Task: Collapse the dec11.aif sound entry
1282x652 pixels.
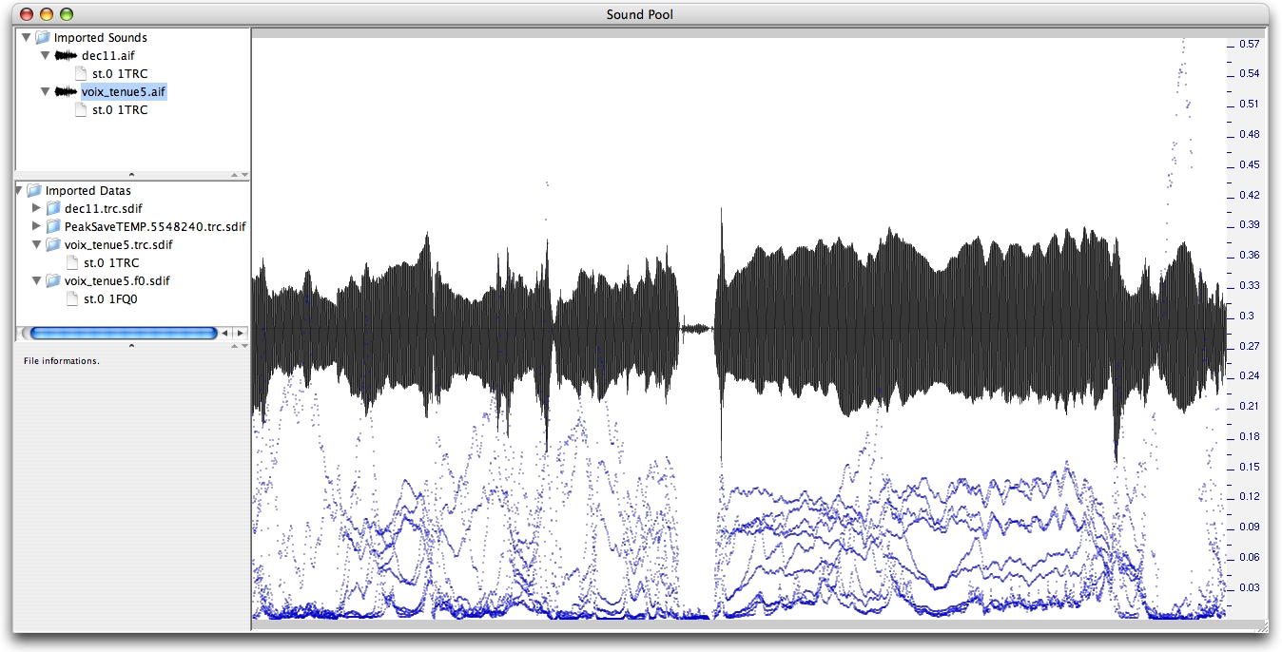Action: point(45,56)
